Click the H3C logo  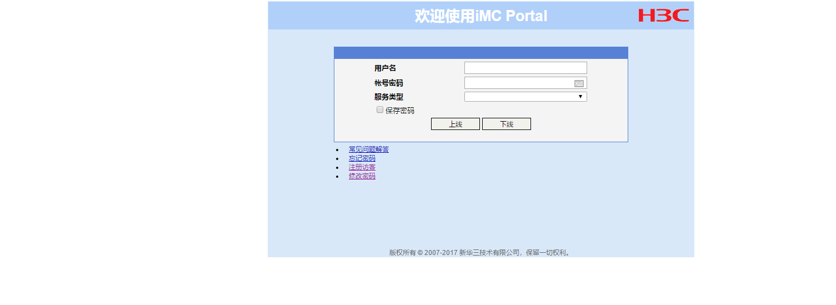pos(663,16)
